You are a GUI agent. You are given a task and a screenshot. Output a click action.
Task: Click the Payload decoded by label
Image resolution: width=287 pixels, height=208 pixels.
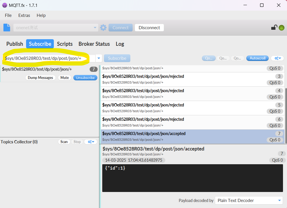(x=196, y=201)
